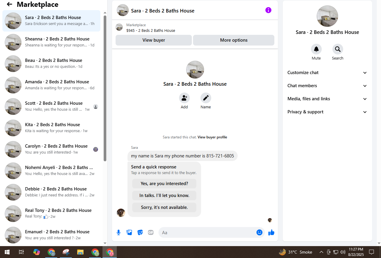Click the volume tray icon
This screenshot has height=258, width=381.
click(x=343, y=252)
